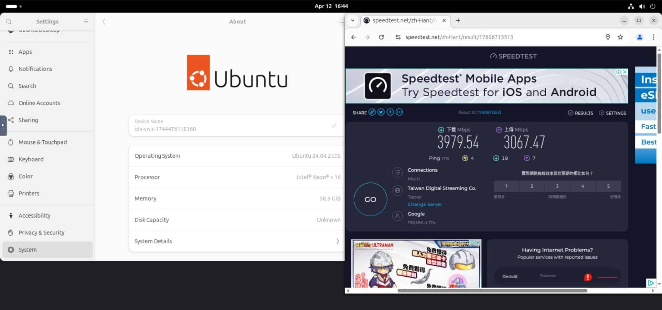
Task: Open the browser profile icon
Action: 639,37
